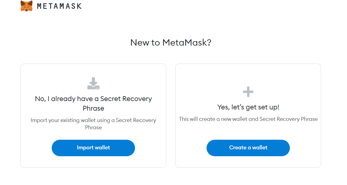The height and width of the screenshot is (185, 347).
Task: Start importing with the Import wallet button
Action: pyautogui.click(x=94, y=148)
